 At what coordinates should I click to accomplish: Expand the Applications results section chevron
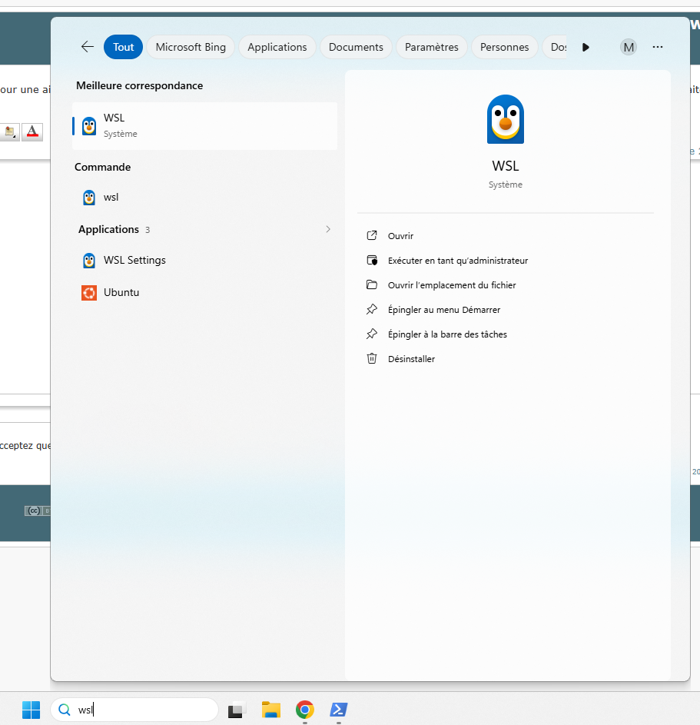click(328, 229)
